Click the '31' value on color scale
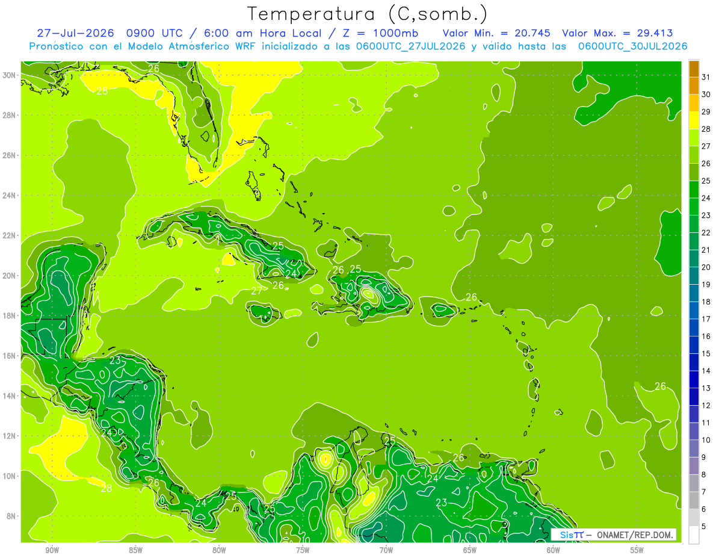The width and height of the screenshot is (722, 558). pos(706,76)
